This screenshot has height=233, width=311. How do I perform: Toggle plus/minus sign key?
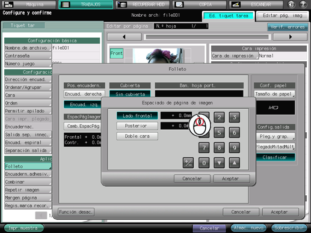(188, 163)
